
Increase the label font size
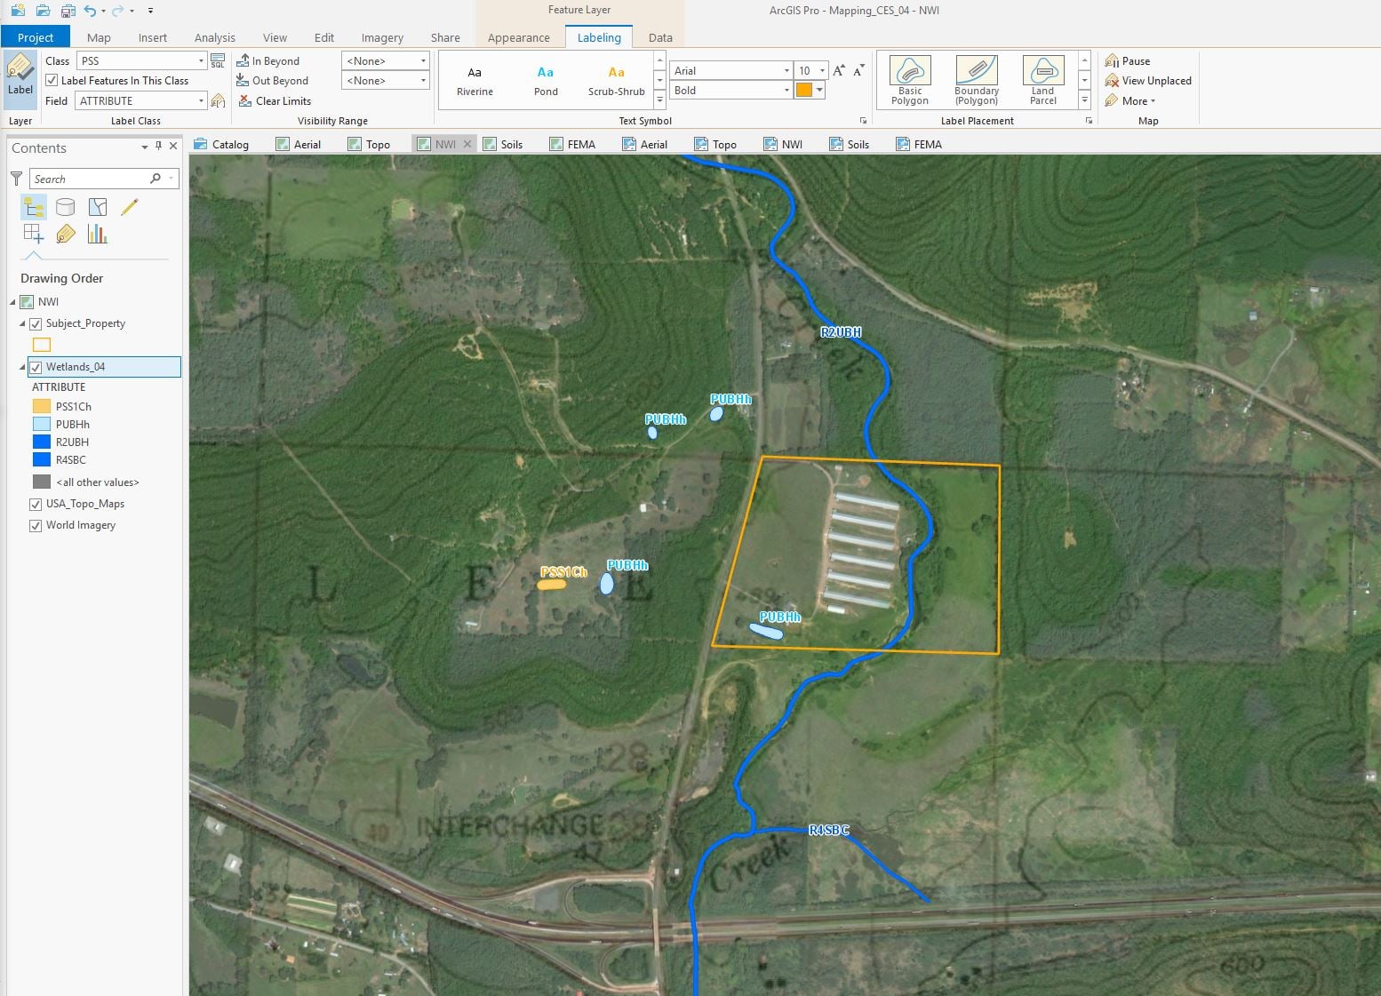click(x=839, y=70)
